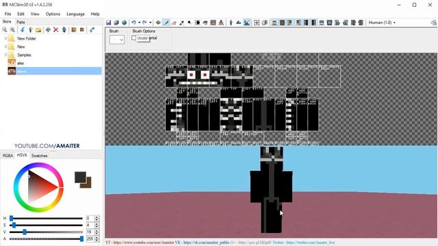
Task: Click the V value slider track
Action: tap(46, 232)
